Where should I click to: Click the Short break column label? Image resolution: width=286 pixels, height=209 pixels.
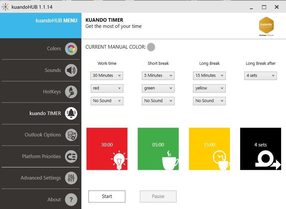point(158,63)
